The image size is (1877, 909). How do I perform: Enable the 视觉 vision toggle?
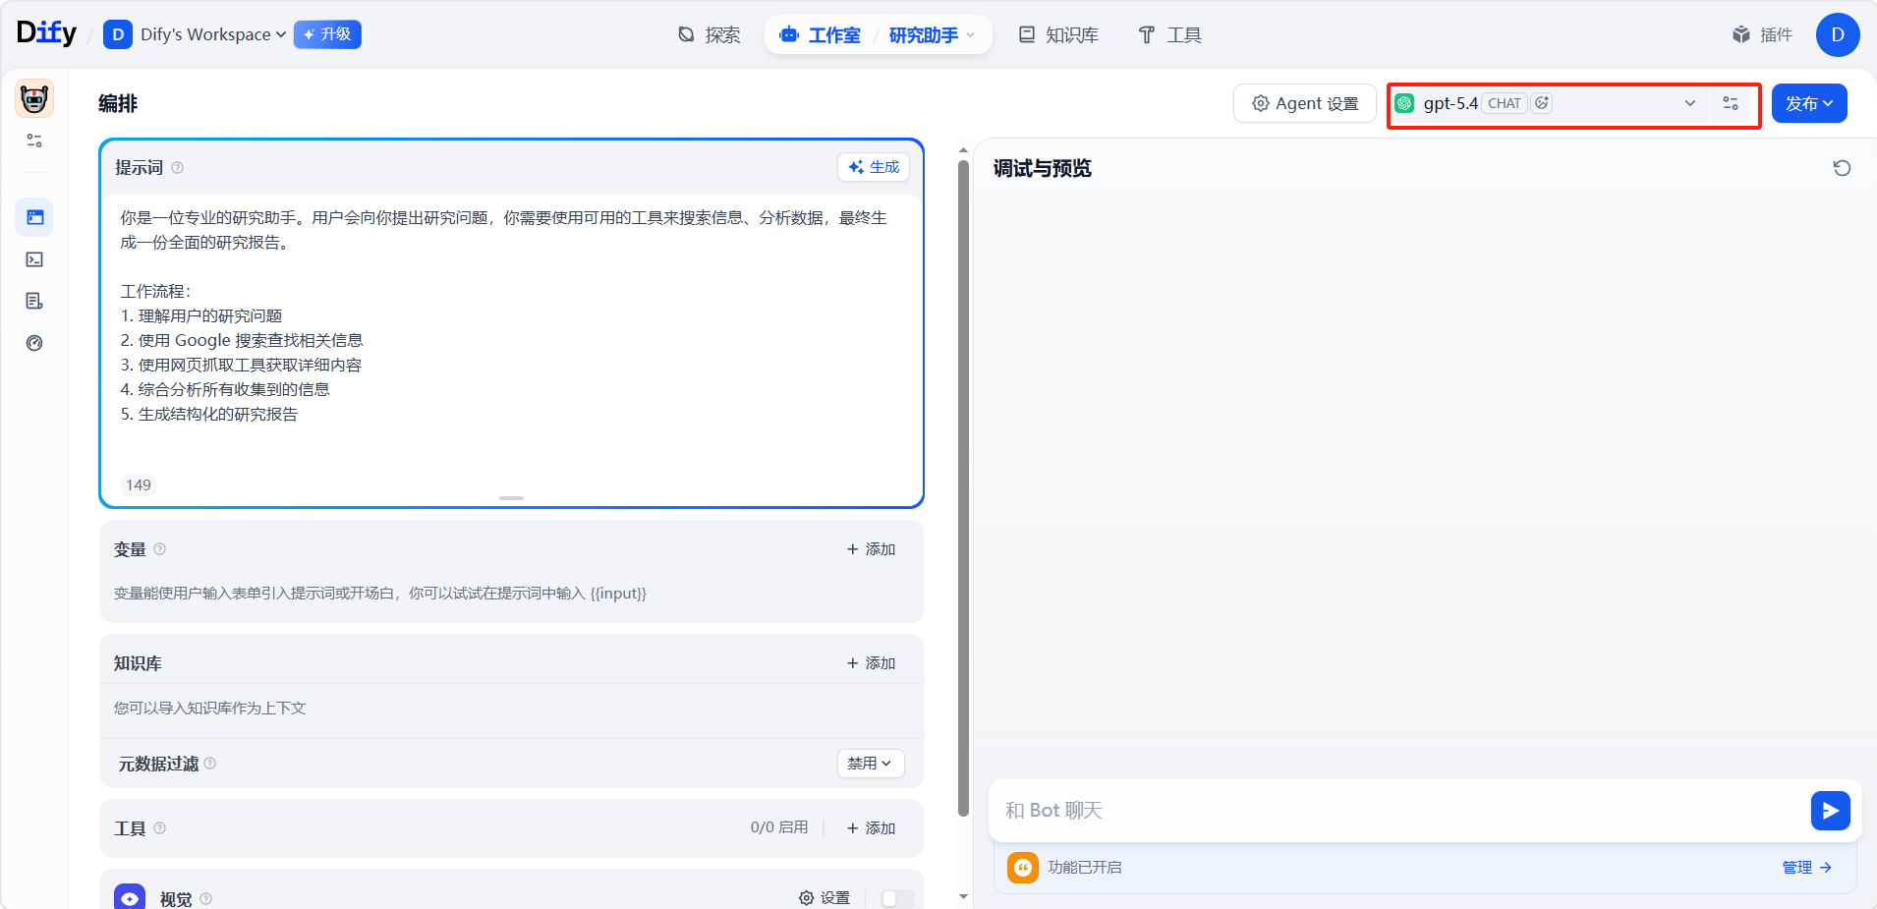[896, 898]
